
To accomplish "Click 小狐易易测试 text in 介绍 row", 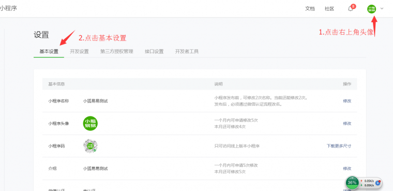I will click(x=95, y=168).
